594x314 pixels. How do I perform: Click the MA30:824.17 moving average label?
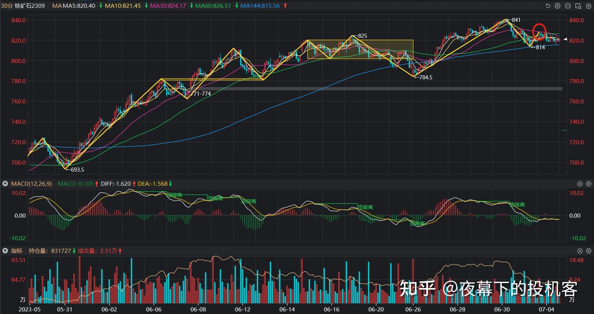pyautogui.click(x=168, y=6)
